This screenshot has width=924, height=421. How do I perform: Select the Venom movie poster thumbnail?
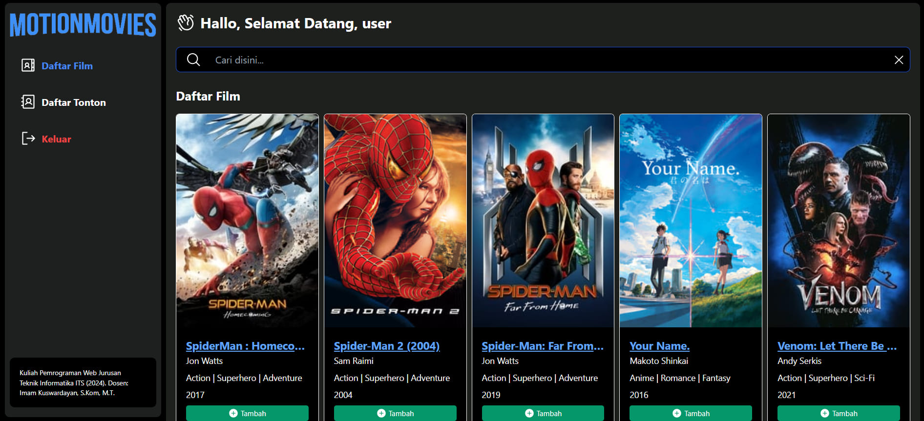tap(838, 221)
